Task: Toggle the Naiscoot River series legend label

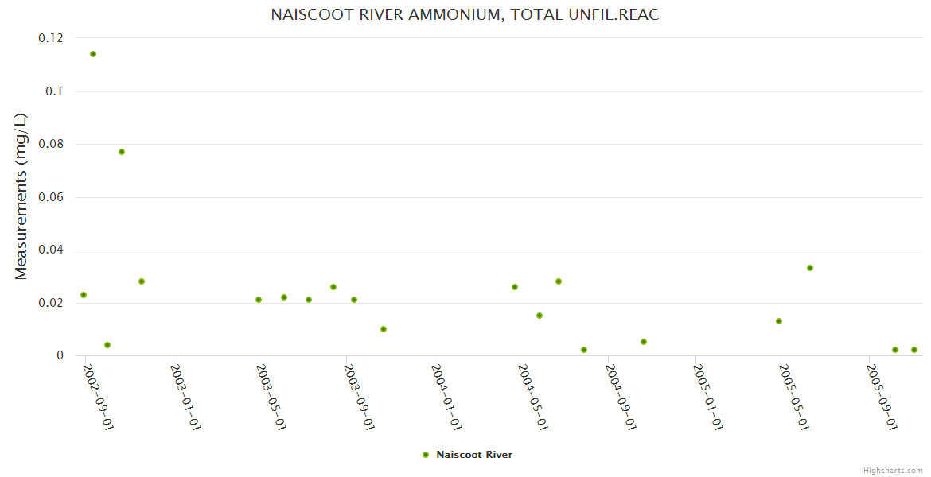Action: pyautogui.click(x=474, y=455)
